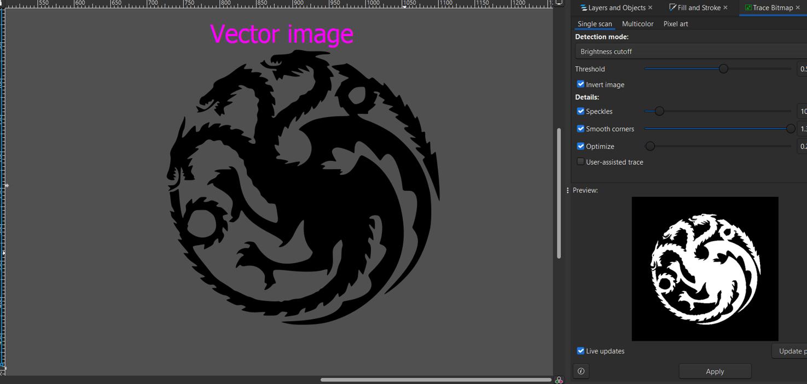The image size is (807, 384).
Task: Click the Smooth corners slider handle
Action: point(791,129)
